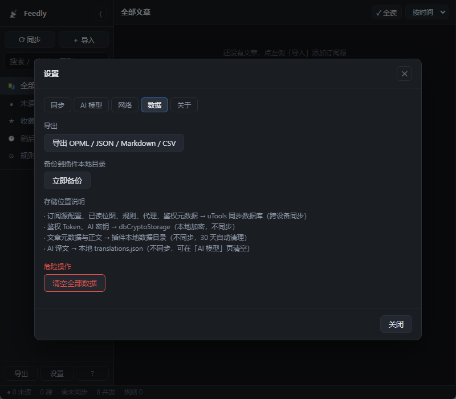Screen dimensions: 456x399
Task: Click the 导出 button at sidebar bottom
Action: pyautogui.click(x=21, y=373)
